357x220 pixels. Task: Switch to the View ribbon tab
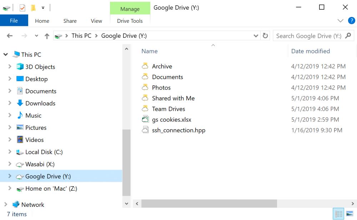[x=96, y=21]
